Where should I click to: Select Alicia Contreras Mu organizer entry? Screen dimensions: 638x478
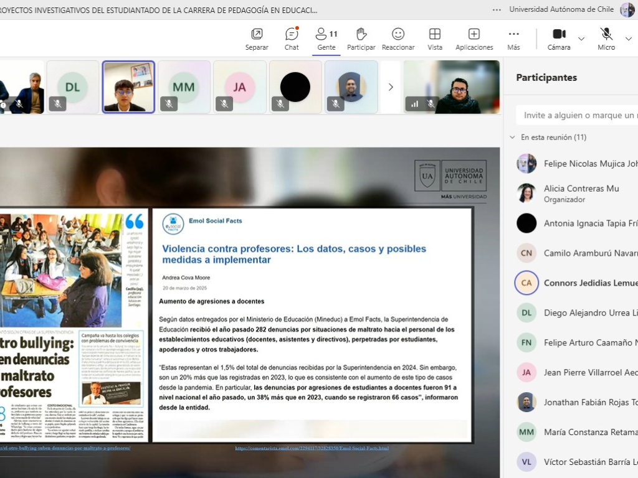(x=577, y=194)
